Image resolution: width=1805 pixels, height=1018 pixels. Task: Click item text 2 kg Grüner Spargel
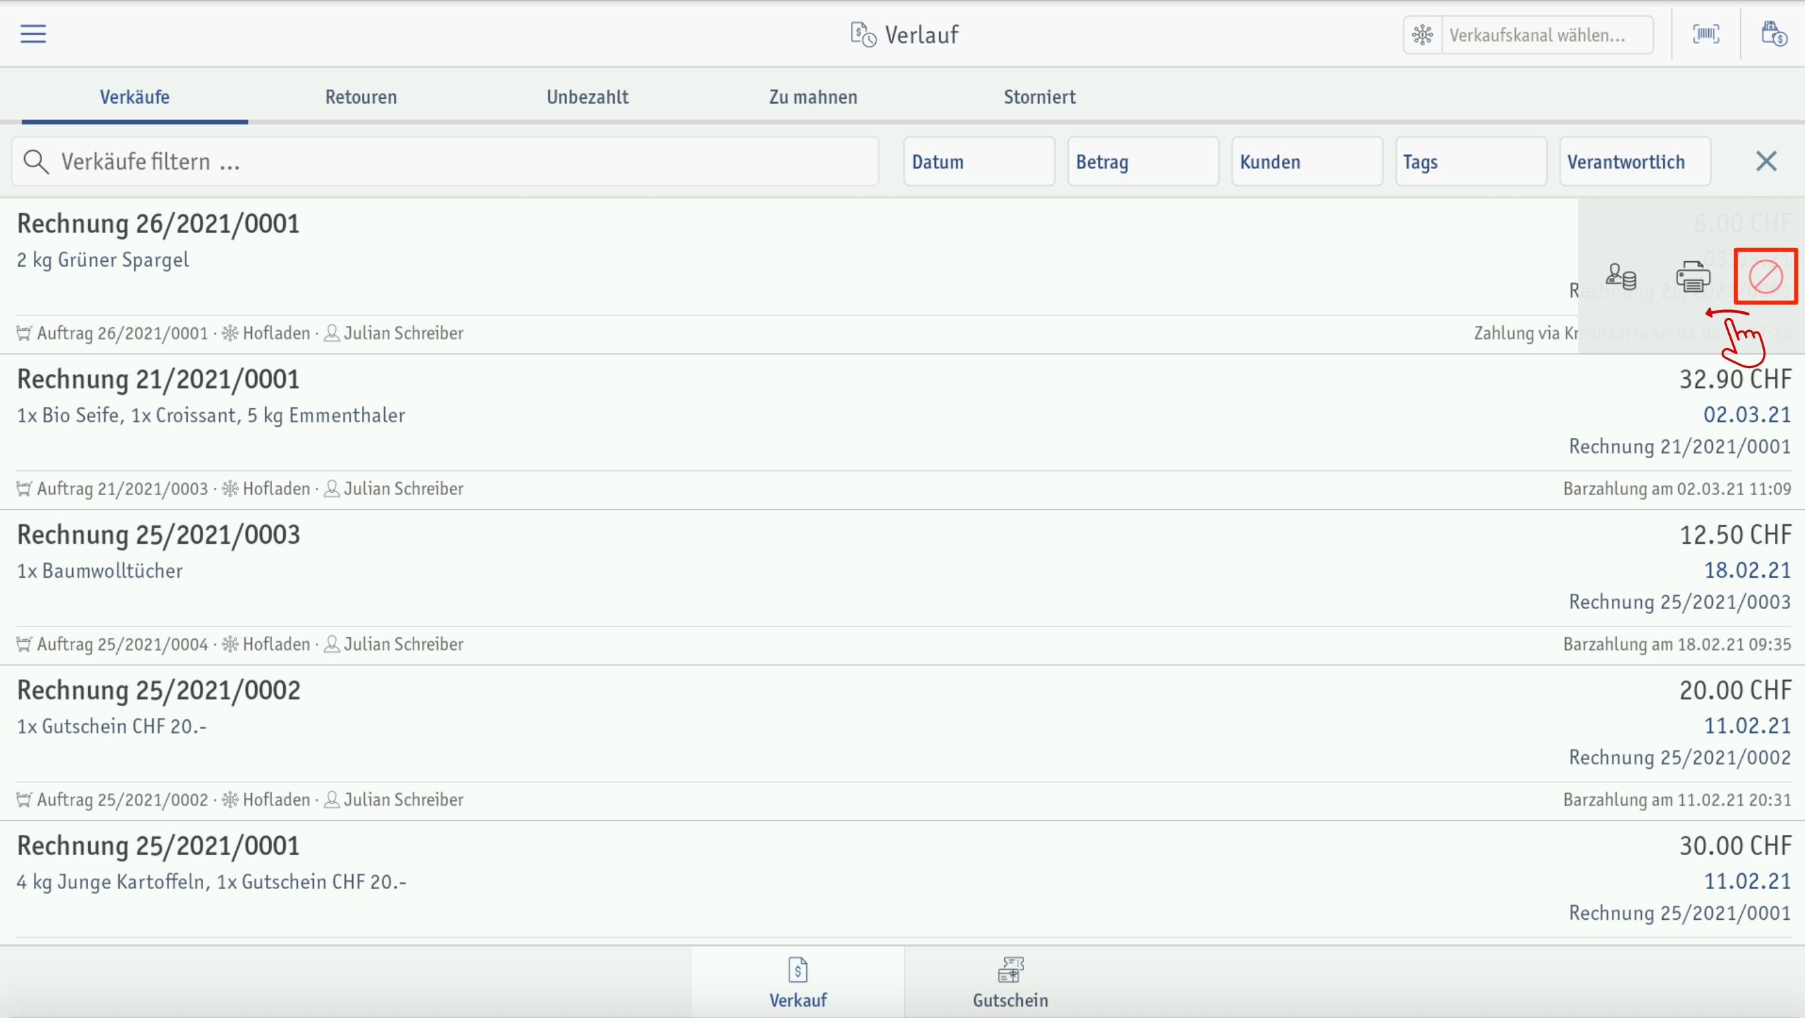click(103, 260)
